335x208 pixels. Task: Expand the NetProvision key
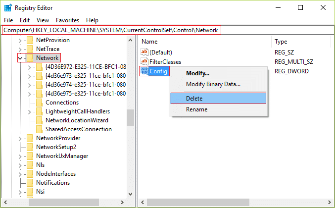tap(20, 41)
